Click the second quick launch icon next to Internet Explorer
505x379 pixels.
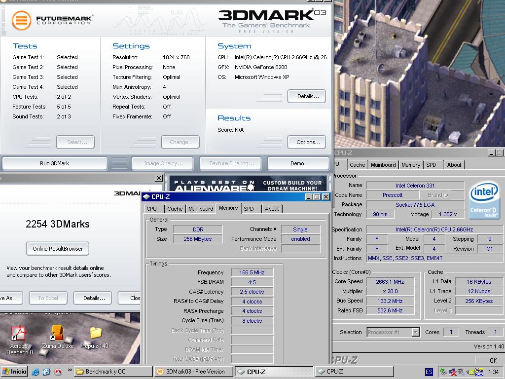(x=47, y=372)
